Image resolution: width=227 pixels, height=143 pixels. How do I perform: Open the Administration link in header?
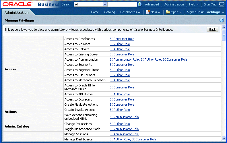(174, 4)
